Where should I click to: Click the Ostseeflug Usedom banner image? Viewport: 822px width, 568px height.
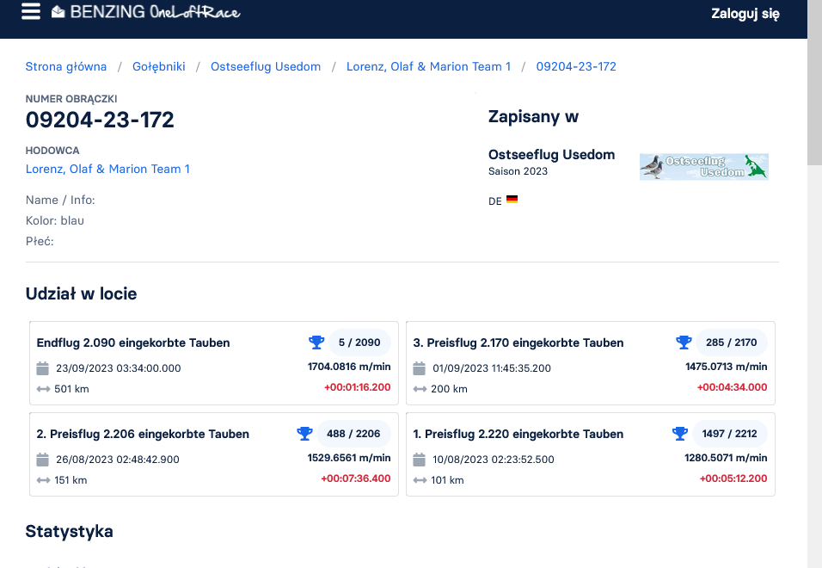tap(703, 166)
